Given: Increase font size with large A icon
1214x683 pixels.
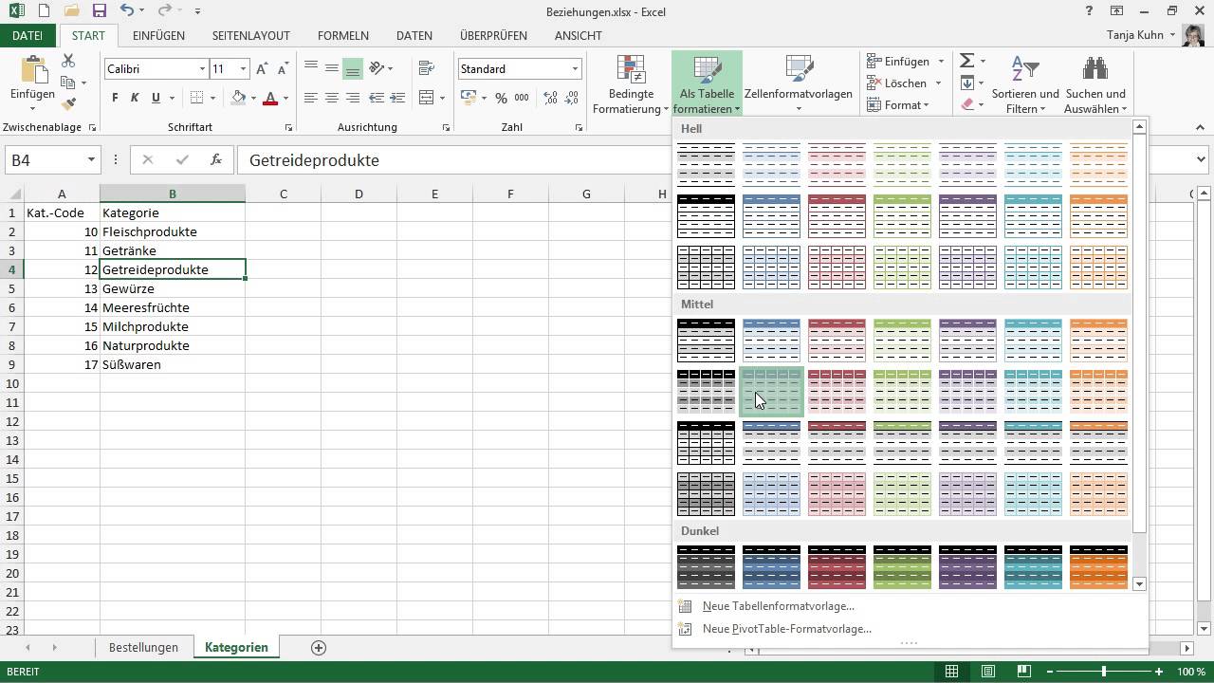Looking at the screenshot, I should [263, 69].
